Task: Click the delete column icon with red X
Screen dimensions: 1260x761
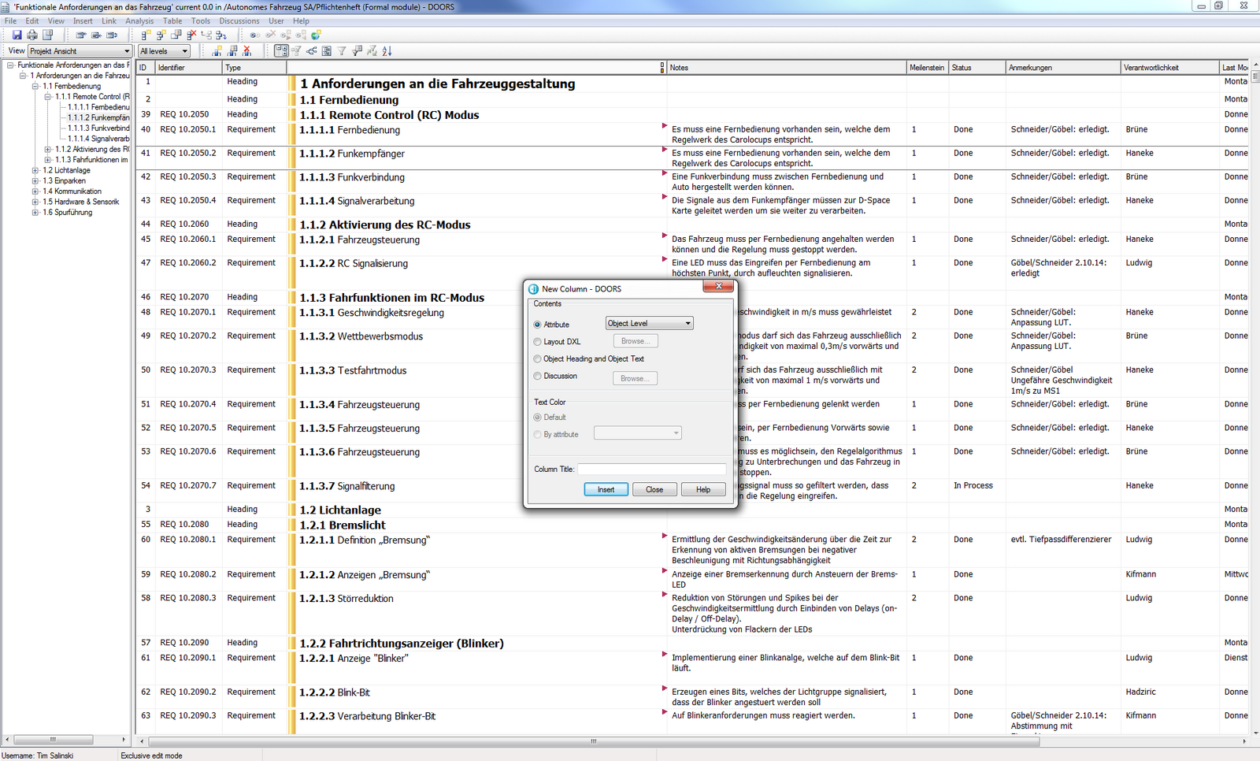Action: tap(247, 51)
